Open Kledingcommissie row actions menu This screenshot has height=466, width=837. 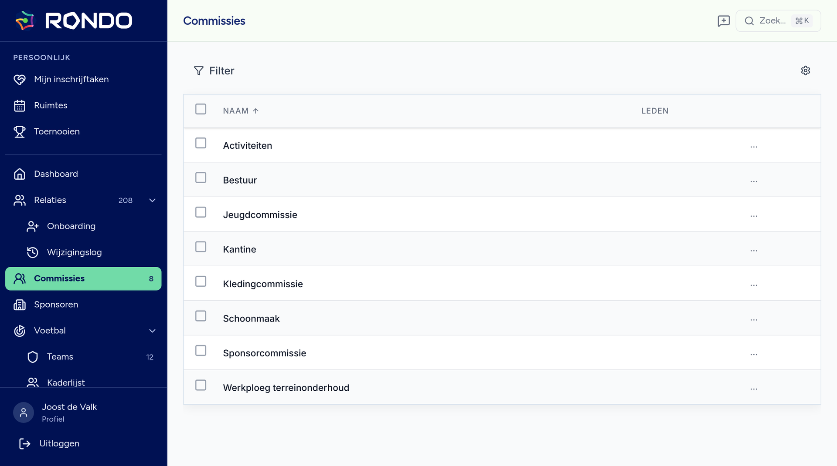pyautogui.click(x=754, y=285)
